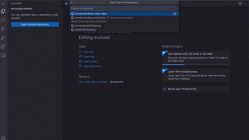This screenshot has height=140, width=249.
Task: Click the VS Code logo tab icon
Action: (66, 3)
